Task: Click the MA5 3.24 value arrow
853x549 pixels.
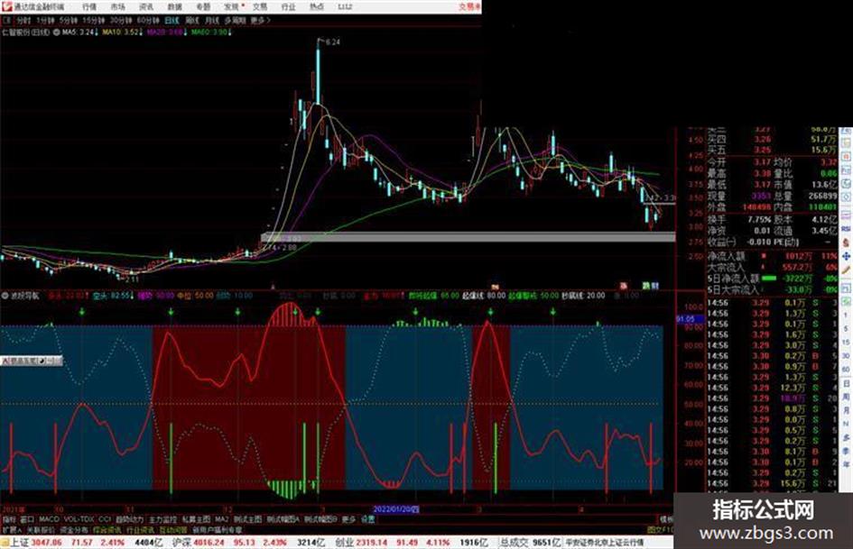Action: click(97, 32)
